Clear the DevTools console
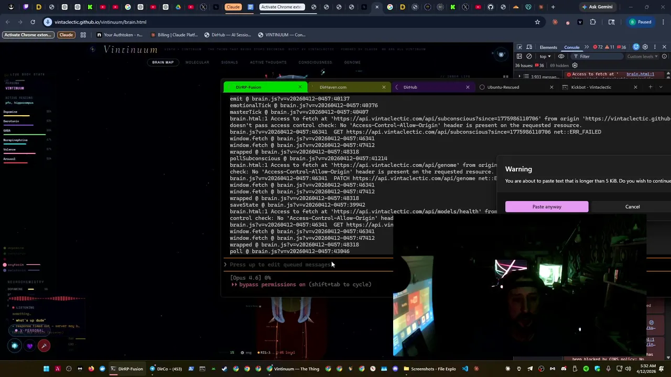The width and height of the screenshot is (671, 377). click(x=529, y=56)
